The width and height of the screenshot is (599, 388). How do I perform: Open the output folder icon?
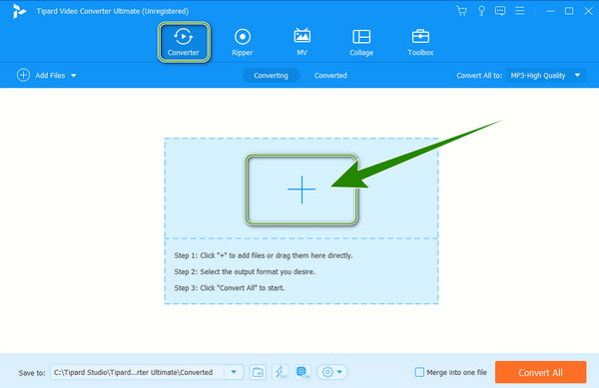point(258,372)
